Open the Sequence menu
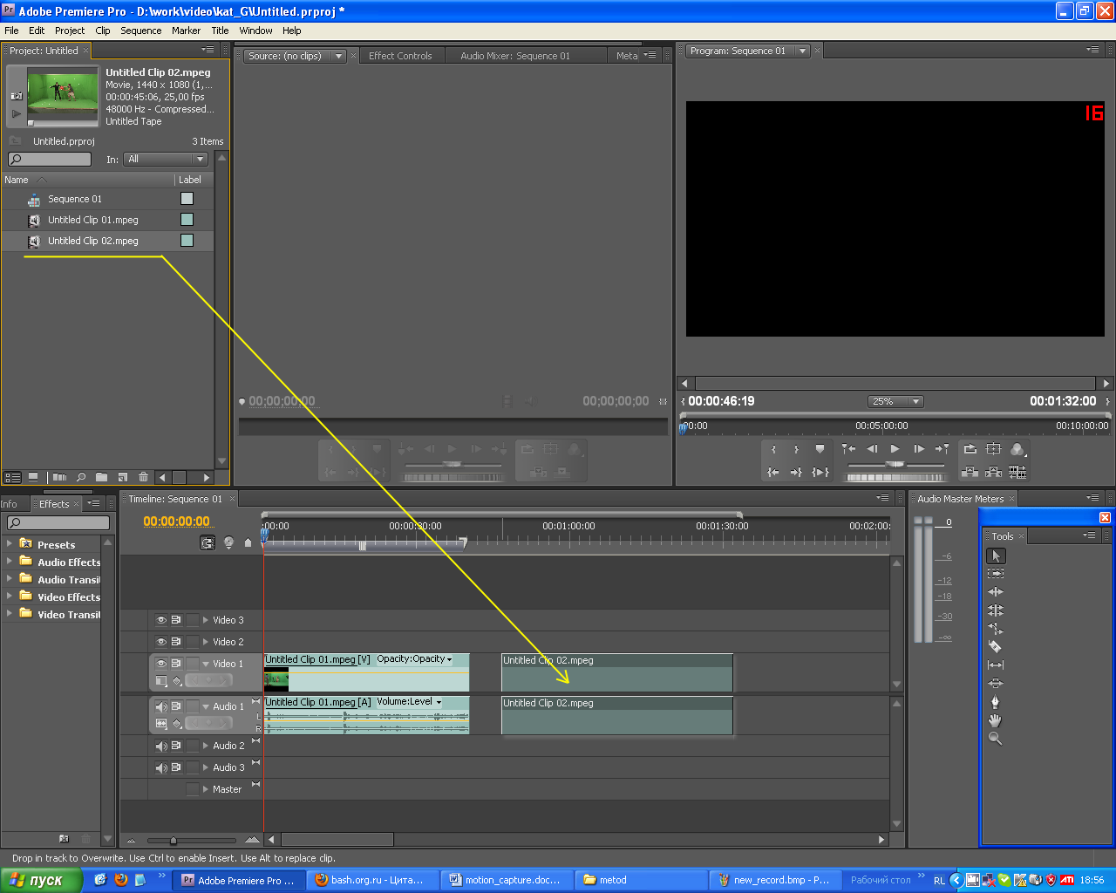This screenshot has height=893, width=1116. pos(141,31)
